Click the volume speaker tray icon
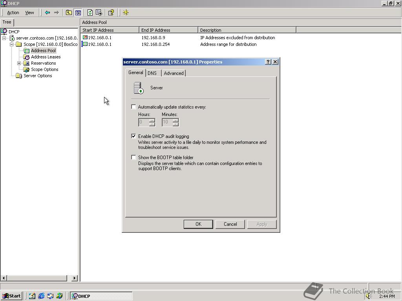Viewport: 402px width, 301px height. tap(368, 296)
